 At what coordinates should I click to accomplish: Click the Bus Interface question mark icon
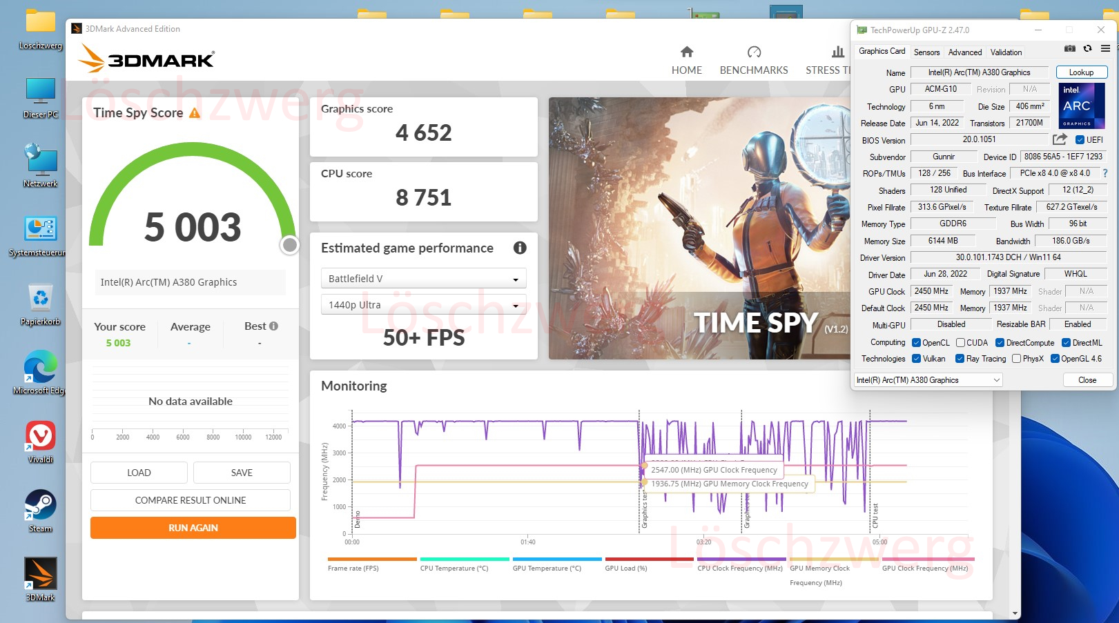1105,173
